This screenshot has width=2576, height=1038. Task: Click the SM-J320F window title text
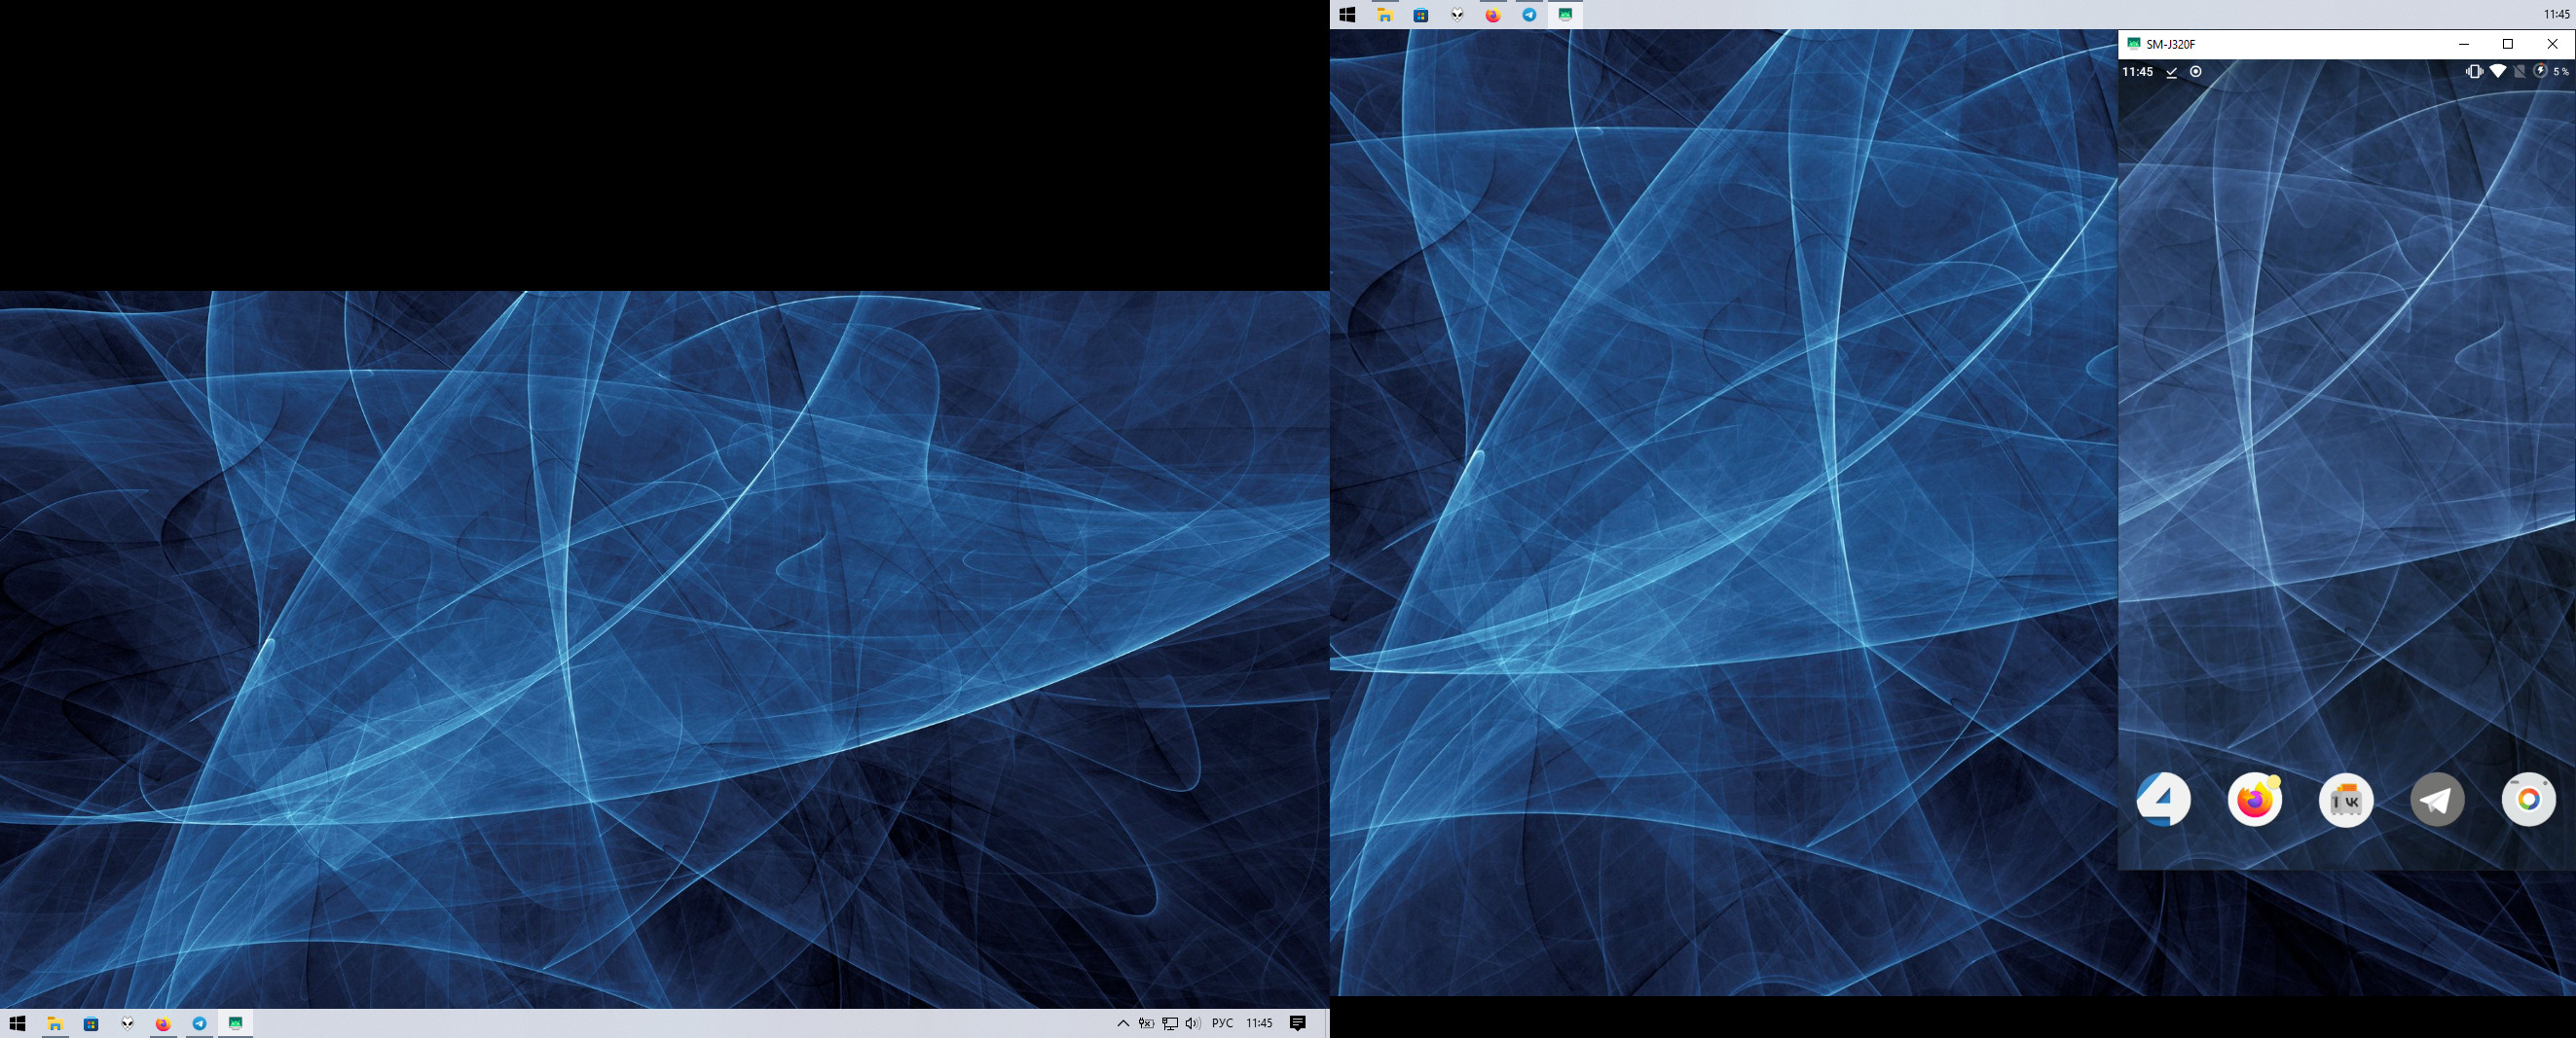pyautogui.click(x=2170, y=44)
